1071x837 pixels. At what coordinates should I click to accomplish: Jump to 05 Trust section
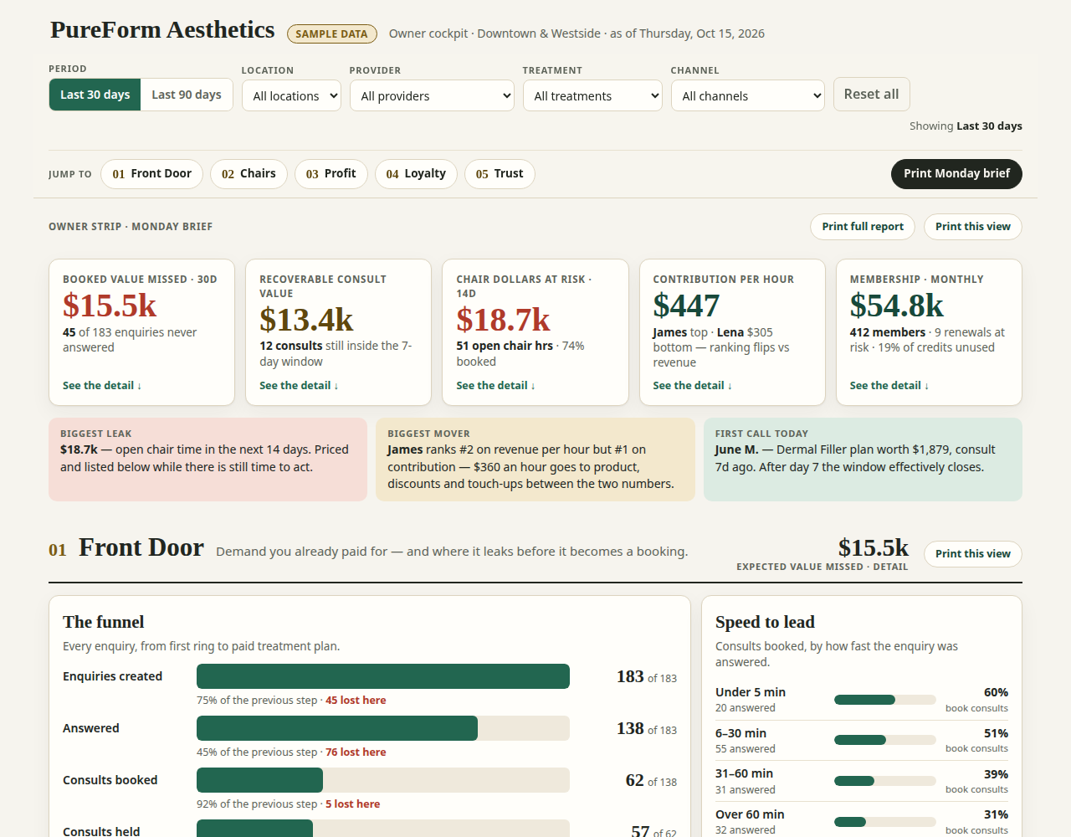coord(500,174)
